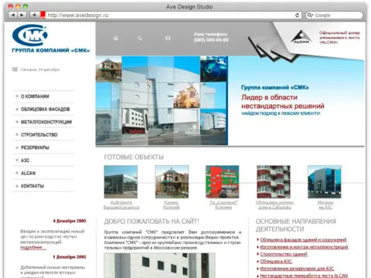Click the Наш телефон number in the header
This screenshot has height=278, width=371.
click(x=211, y=37)
